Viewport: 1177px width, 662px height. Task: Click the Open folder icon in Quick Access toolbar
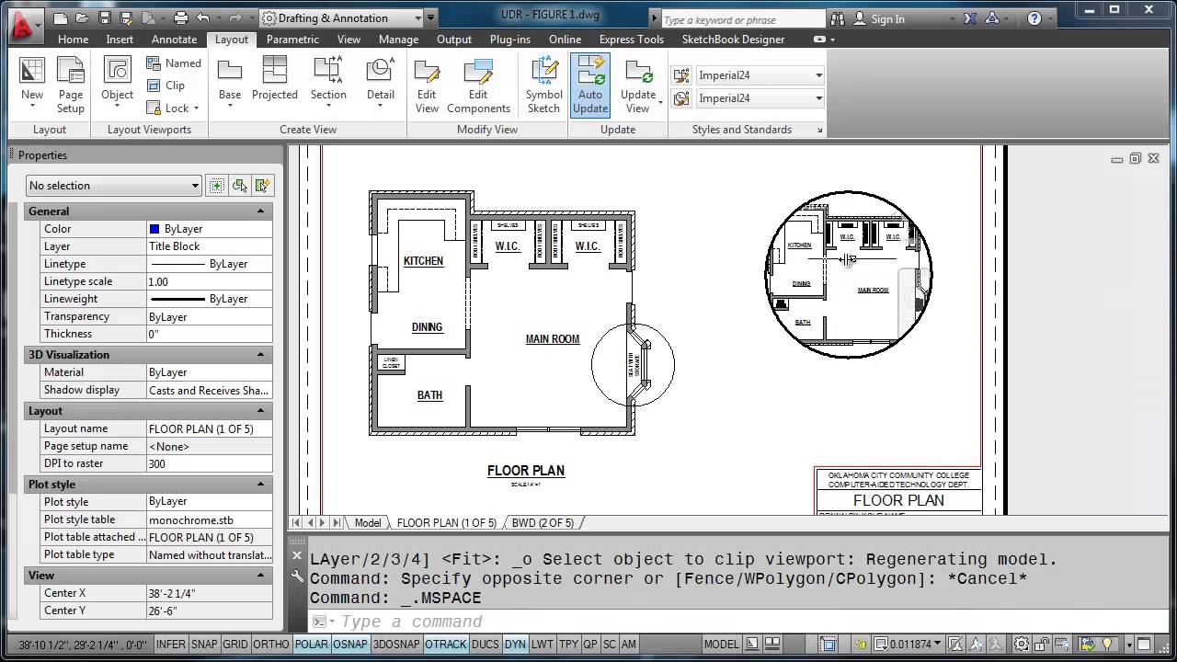83,17
